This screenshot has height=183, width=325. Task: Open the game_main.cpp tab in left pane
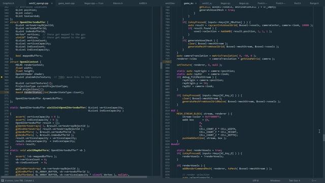coord(67,4)
